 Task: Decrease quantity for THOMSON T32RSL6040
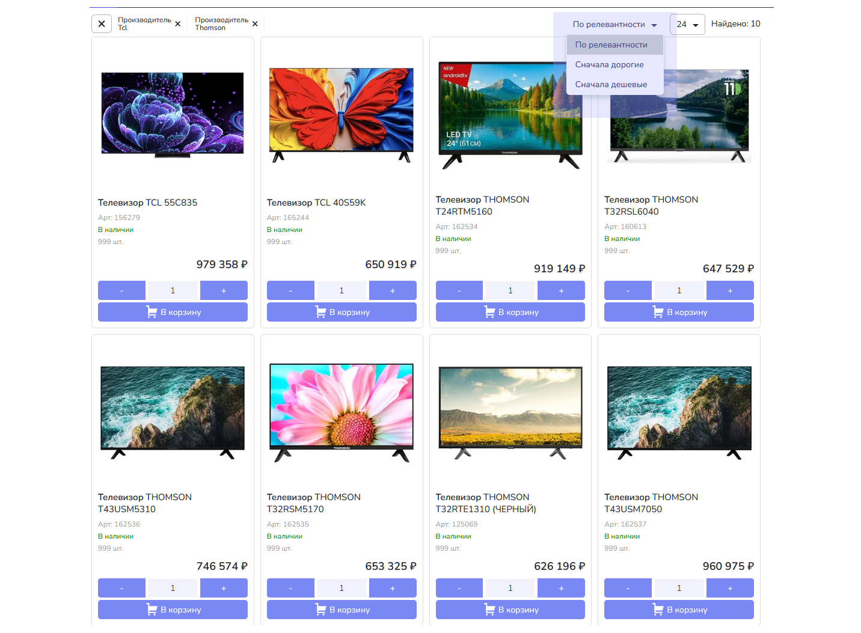pyautogui.click(x=628, y=290)
